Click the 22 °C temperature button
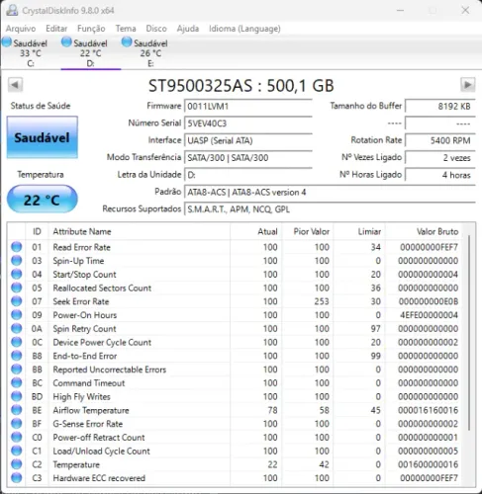482x494 pixels. pos(43,200)
